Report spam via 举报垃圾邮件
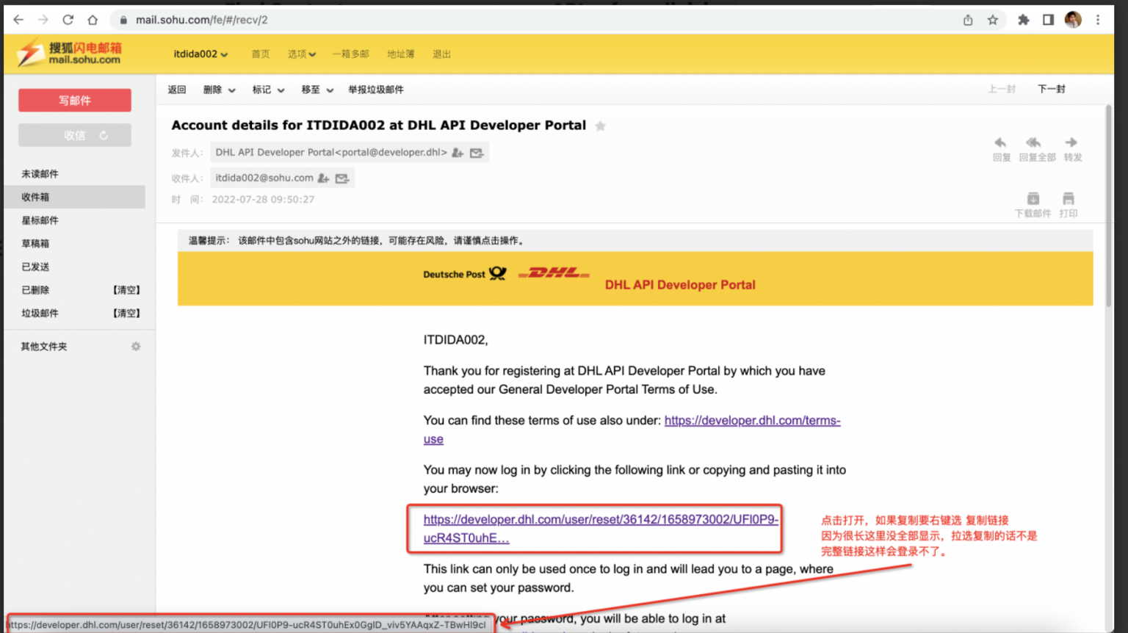1128x633 pixels. 376,90
